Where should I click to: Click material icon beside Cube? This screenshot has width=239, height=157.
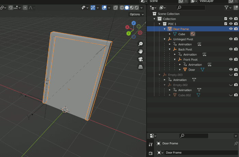(x=193, y=34)
